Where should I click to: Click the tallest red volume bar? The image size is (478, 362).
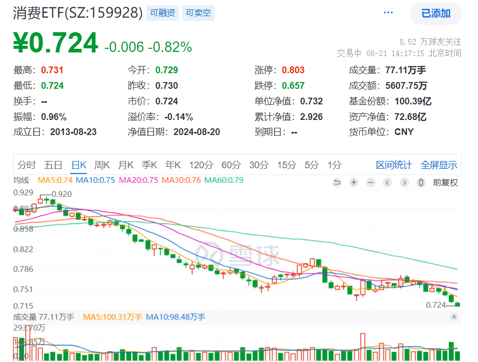(28, 343)
